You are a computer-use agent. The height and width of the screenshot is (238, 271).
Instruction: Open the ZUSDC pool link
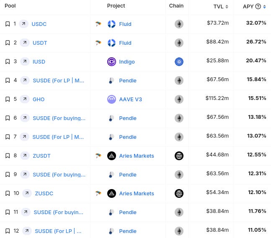[44, 193]
